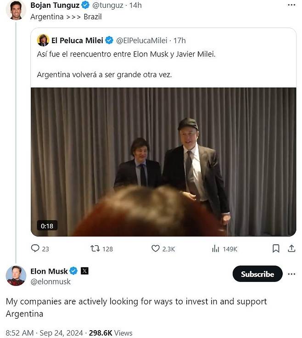
Task: Open the @elonmusk handle link
Action: point(50,282)
